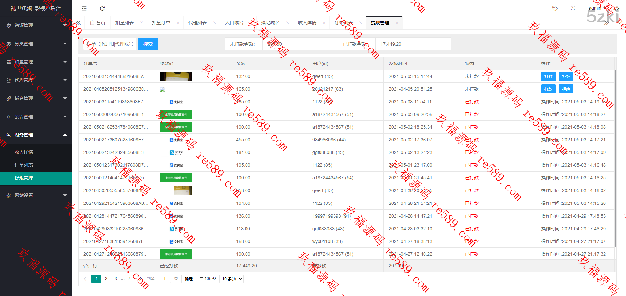Click the 公告管理 speaker icon
This screenshot has height=296, width=626.
point(9,117)
